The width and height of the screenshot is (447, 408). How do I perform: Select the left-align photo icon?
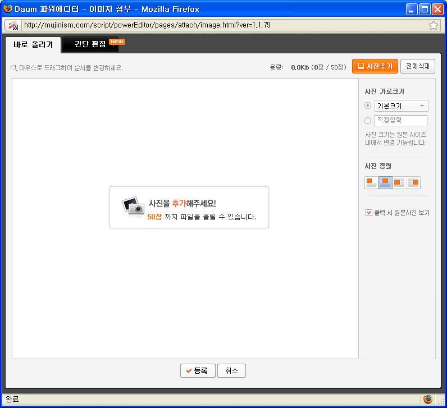pyautogui.click(x=371, y=182)
